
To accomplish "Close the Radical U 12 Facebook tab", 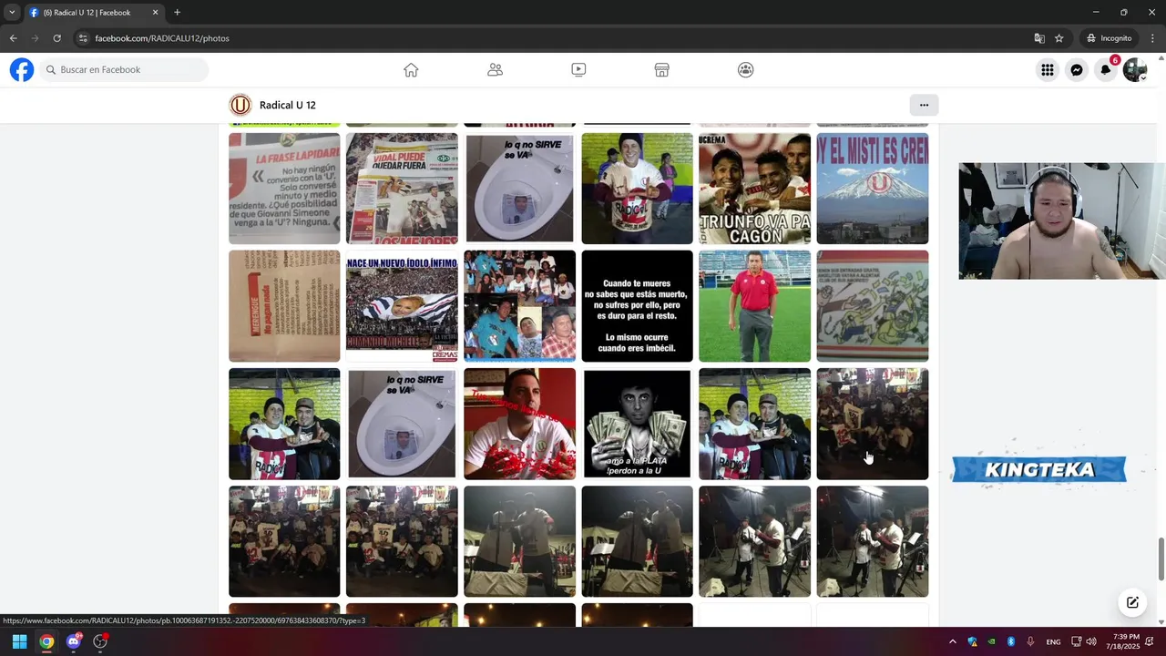I will coord(155,13).
